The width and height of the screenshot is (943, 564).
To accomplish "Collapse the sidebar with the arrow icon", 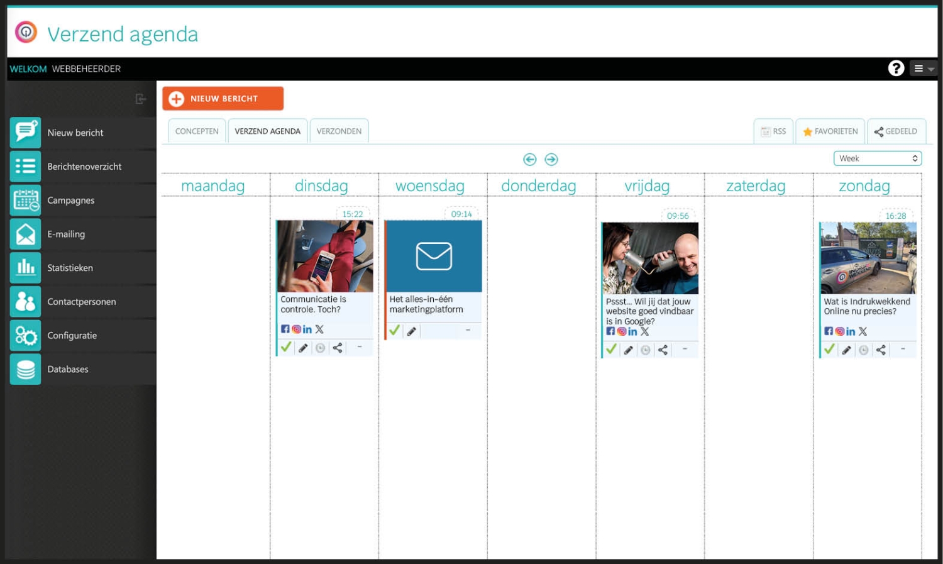I will [141, 99].
